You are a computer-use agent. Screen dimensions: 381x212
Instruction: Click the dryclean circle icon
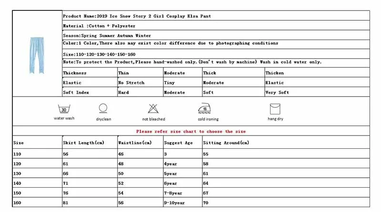click(103, 108)
